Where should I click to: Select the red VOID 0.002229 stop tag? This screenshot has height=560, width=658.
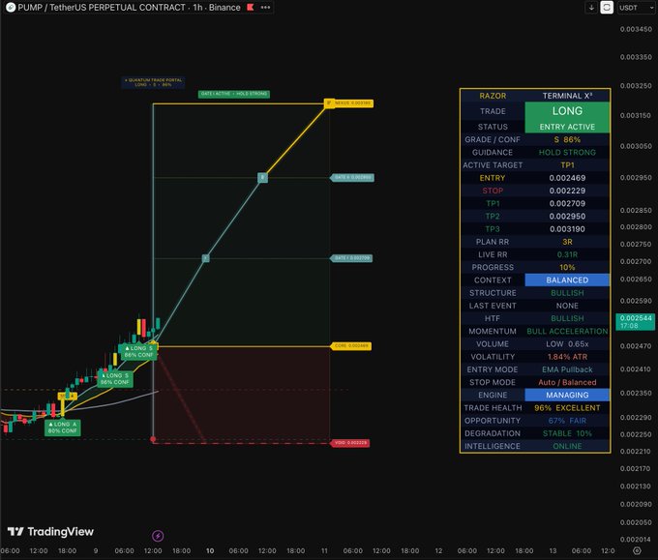tap(350, 443)
